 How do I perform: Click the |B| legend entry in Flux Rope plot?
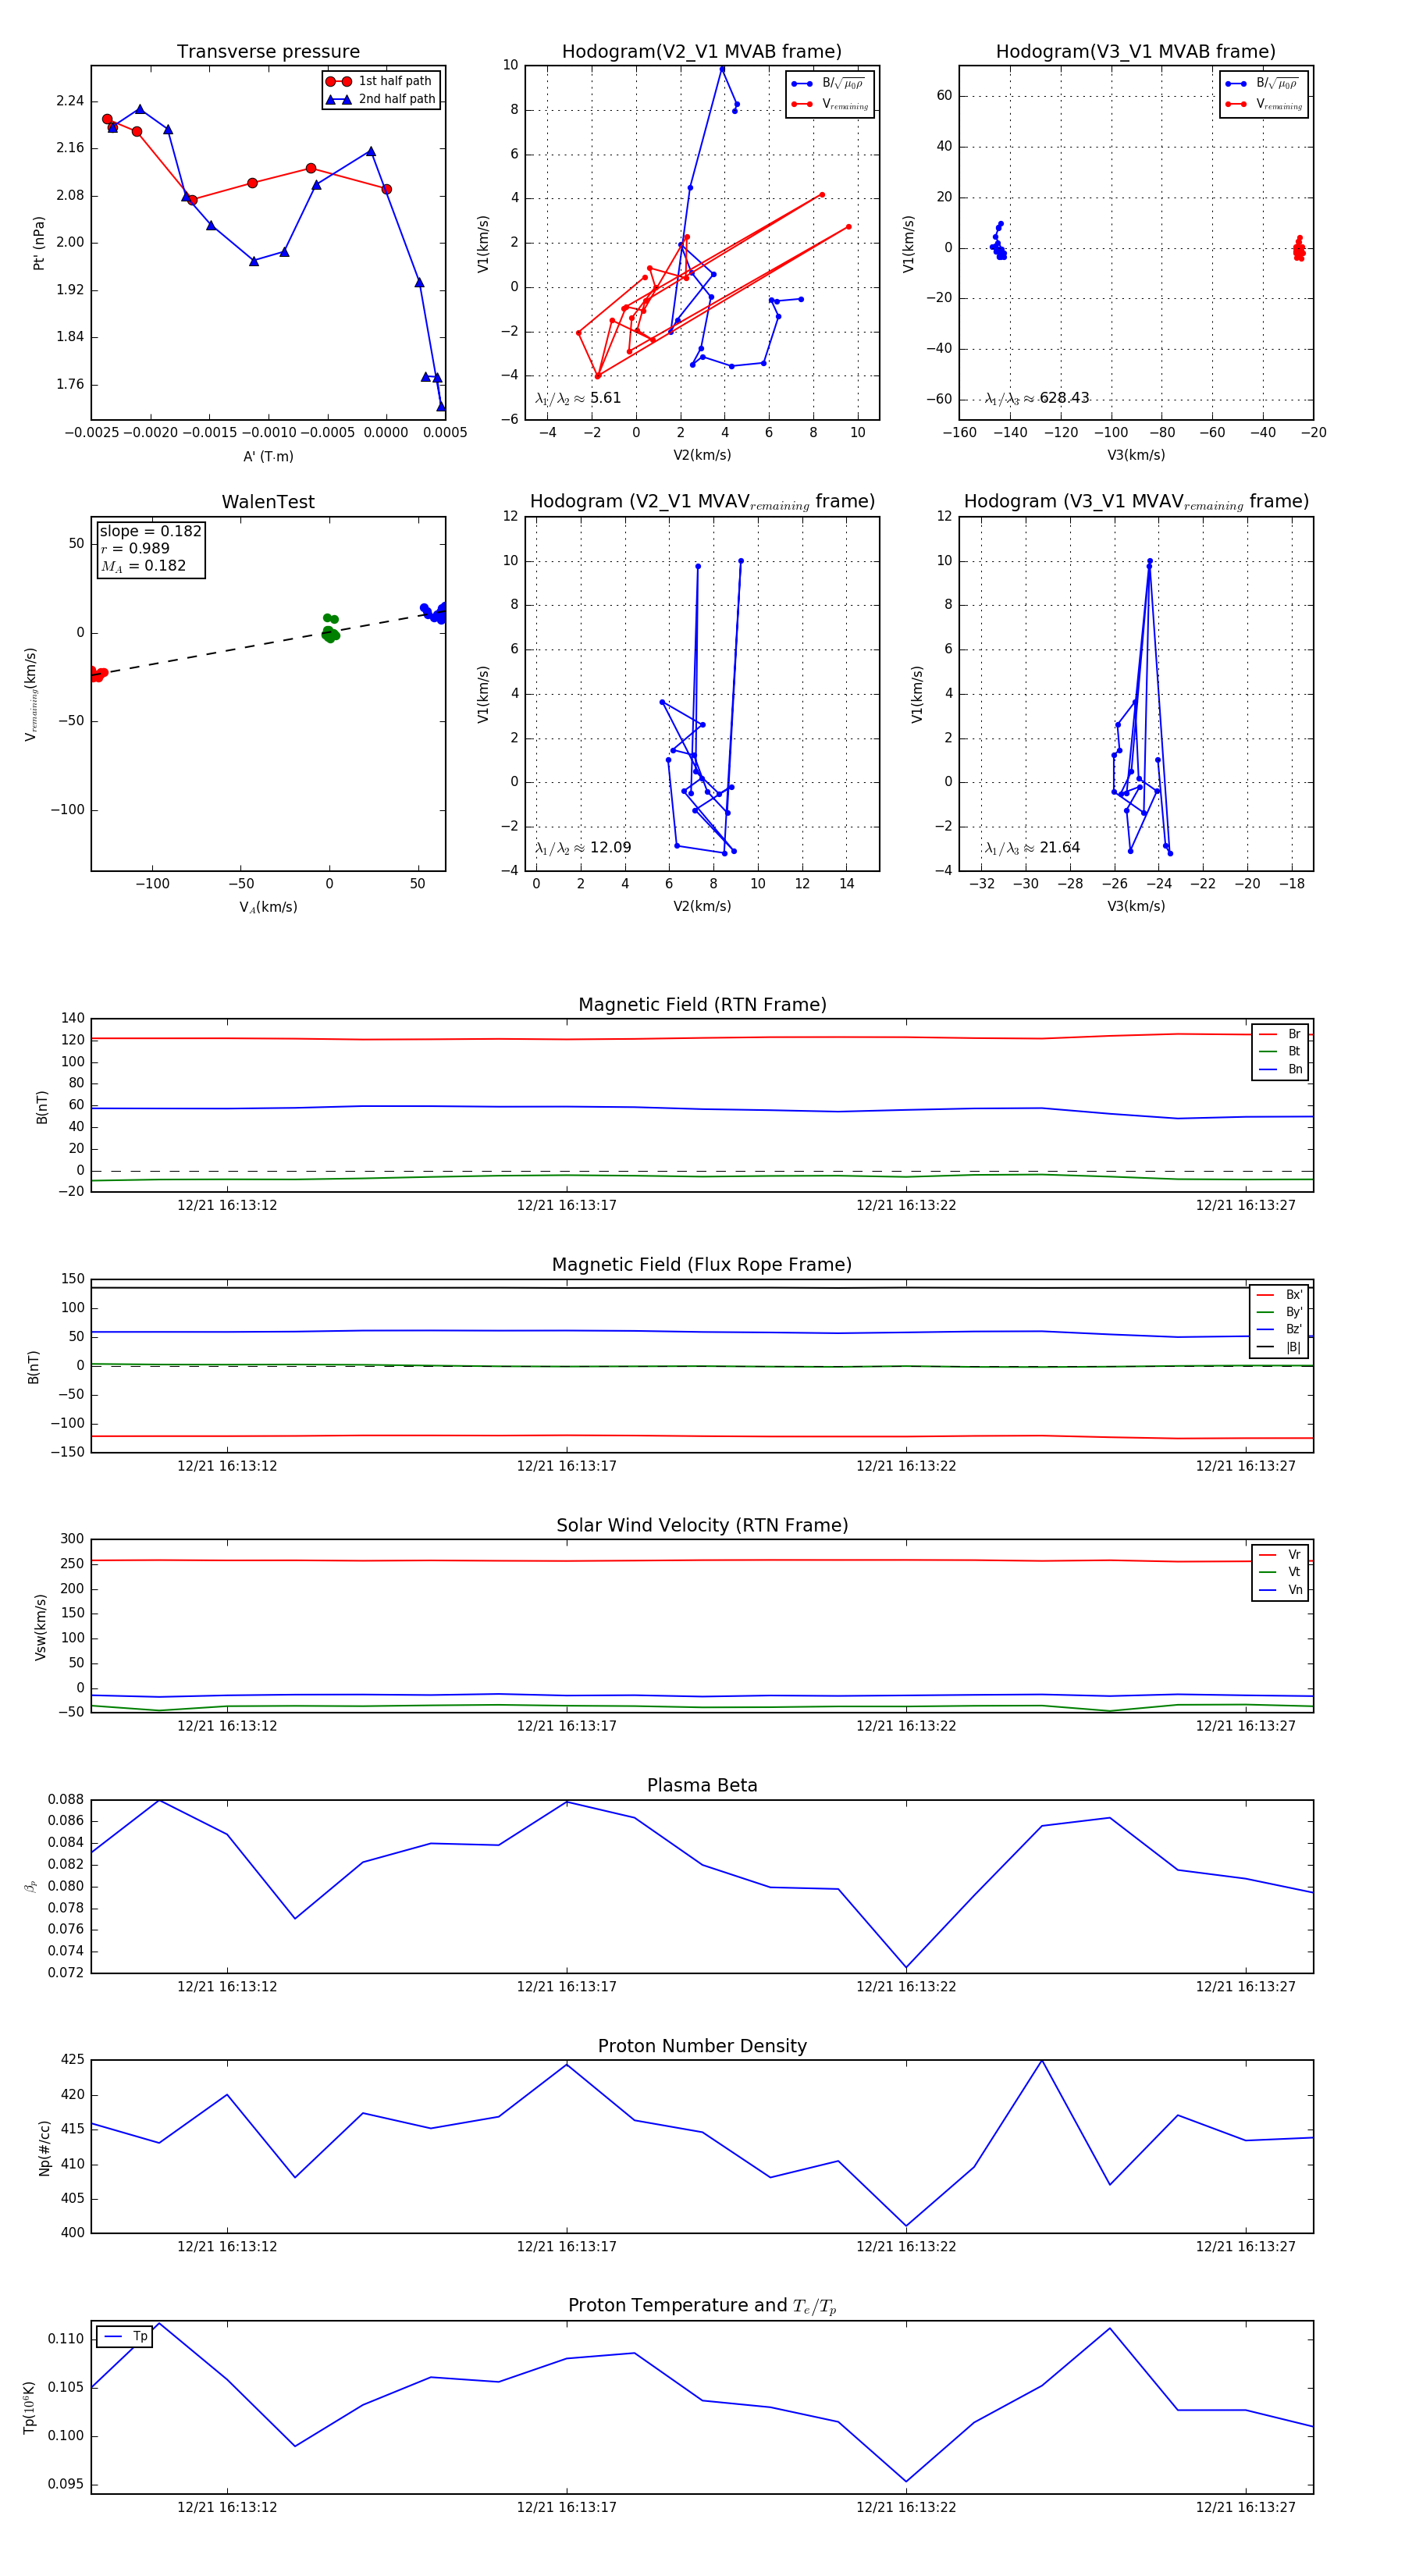pos(1279,1347)
